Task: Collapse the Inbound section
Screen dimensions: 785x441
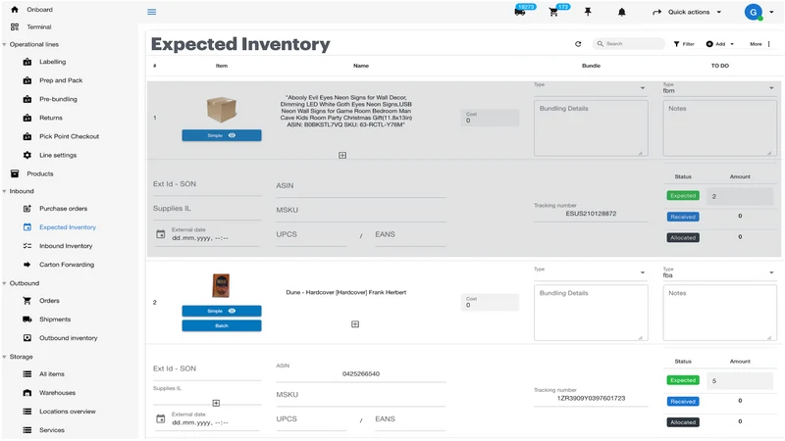Action: [5, 191]
